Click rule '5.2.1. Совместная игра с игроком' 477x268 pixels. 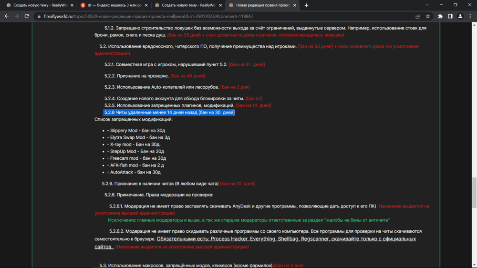pos(166,64)
